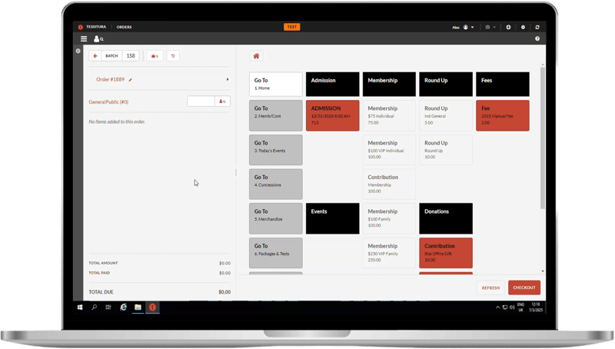Screen dimensions: 615x349
Task: Click constituent lookup icon beside the input
Action: tap(222, 101)
